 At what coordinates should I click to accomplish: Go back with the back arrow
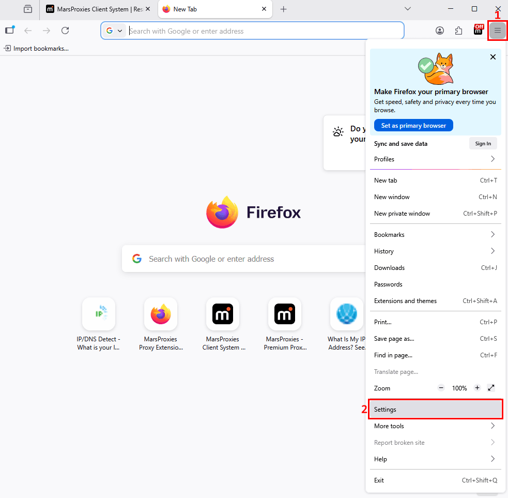pyautogui.click(x=28, y=31)
